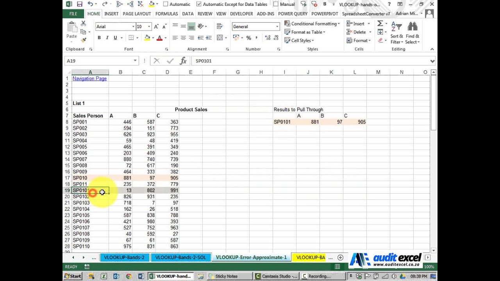Viewport: 500px width, 281px height.
Task: Expand the formula bar
Action: [x=432, y=61]
